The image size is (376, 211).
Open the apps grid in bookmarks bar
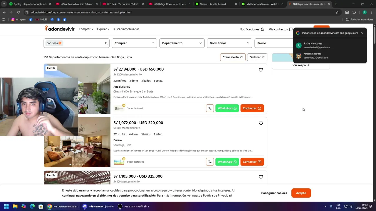tap(4, 20)
